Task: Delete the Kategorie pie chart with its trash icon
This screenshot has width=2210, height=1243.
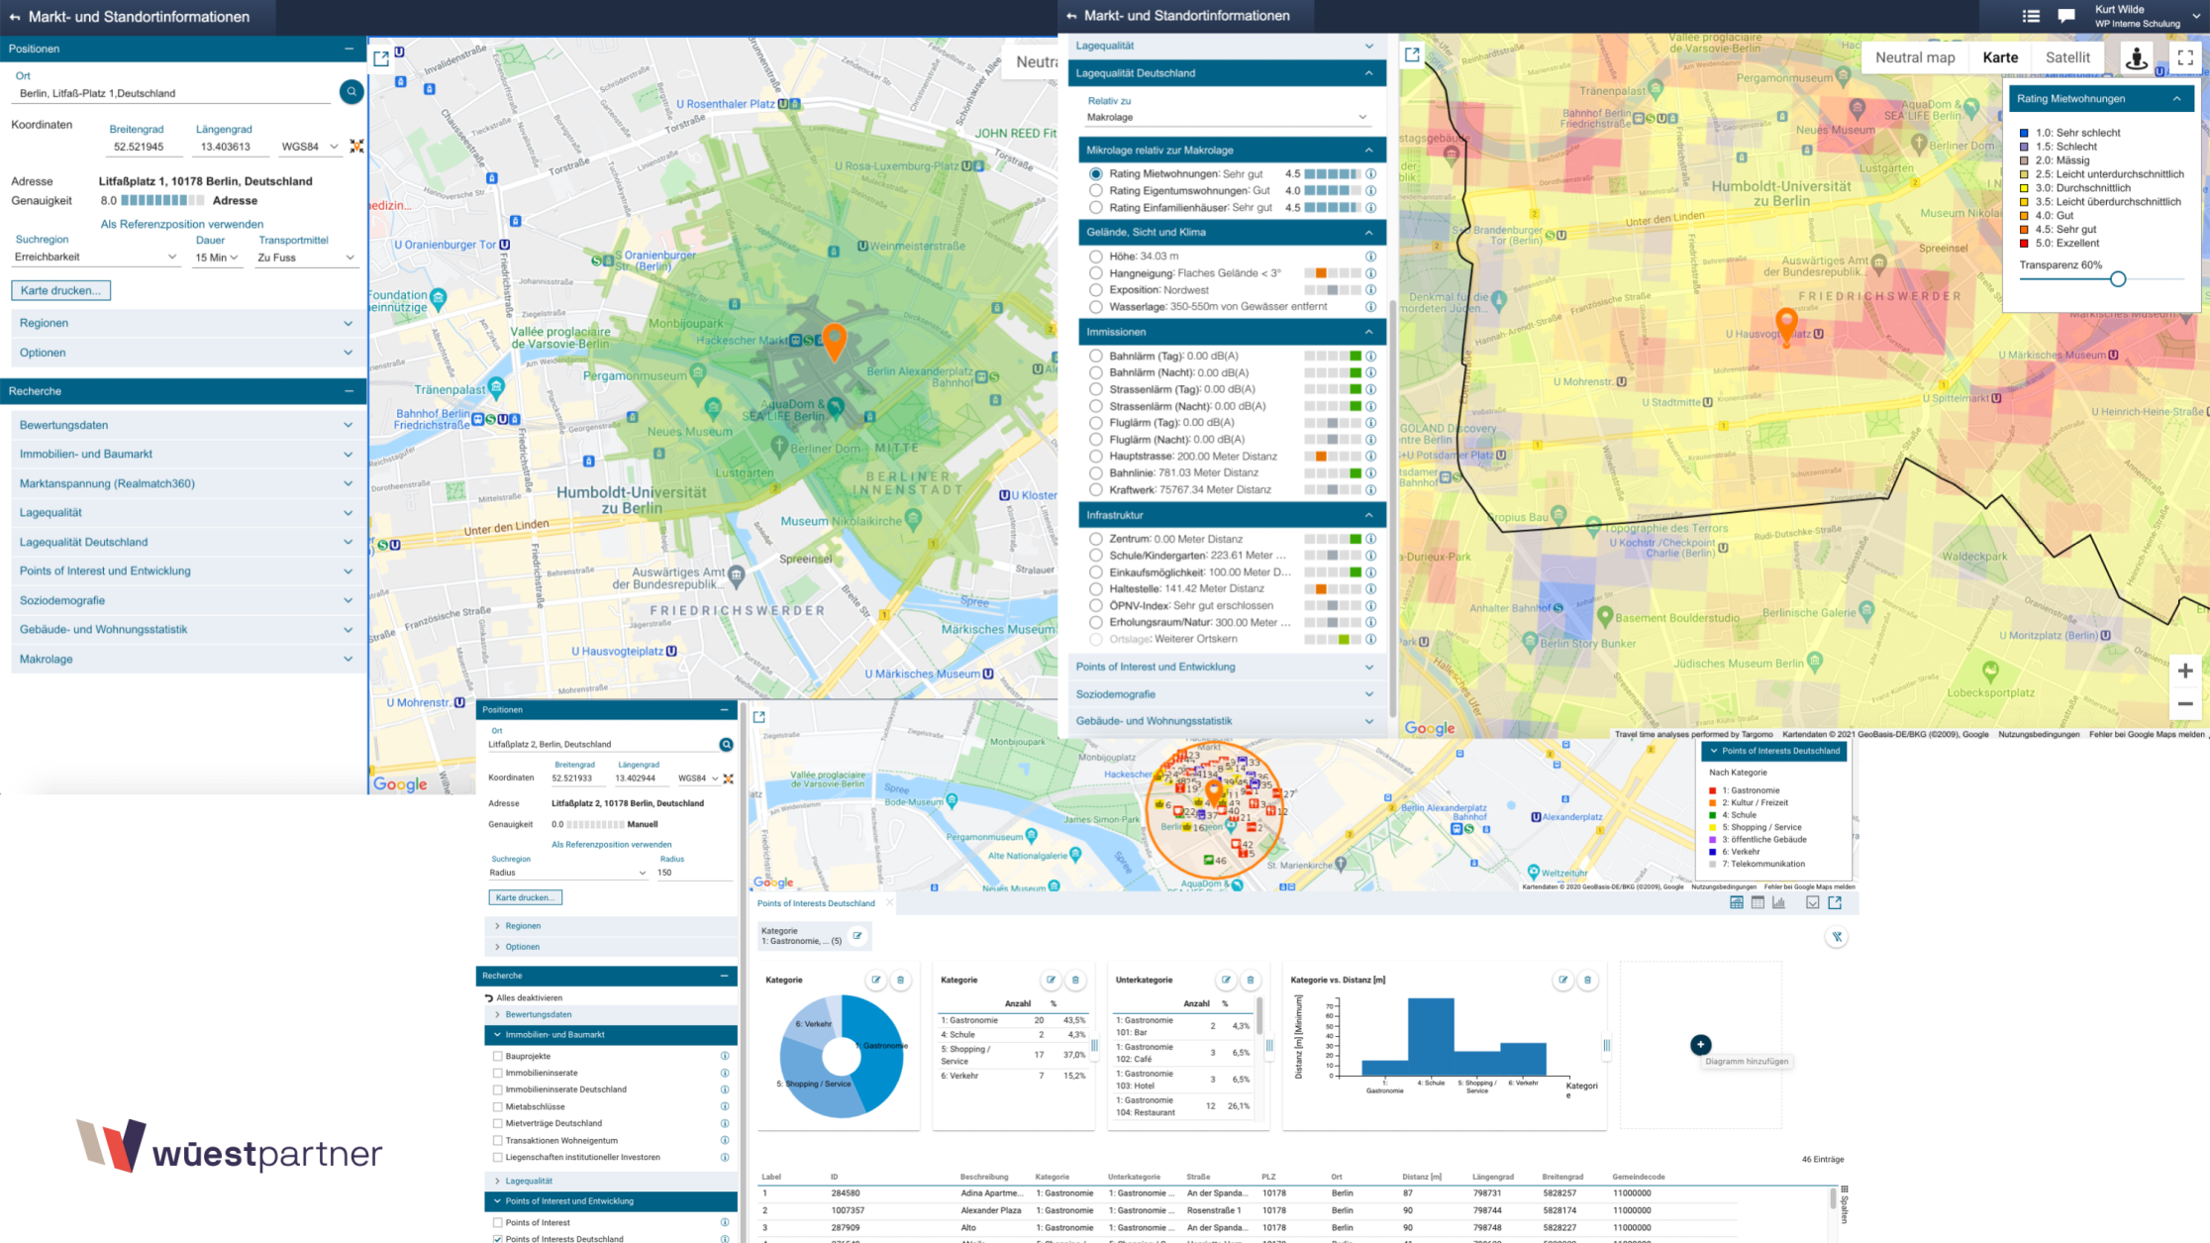Action: click(900, 980)
